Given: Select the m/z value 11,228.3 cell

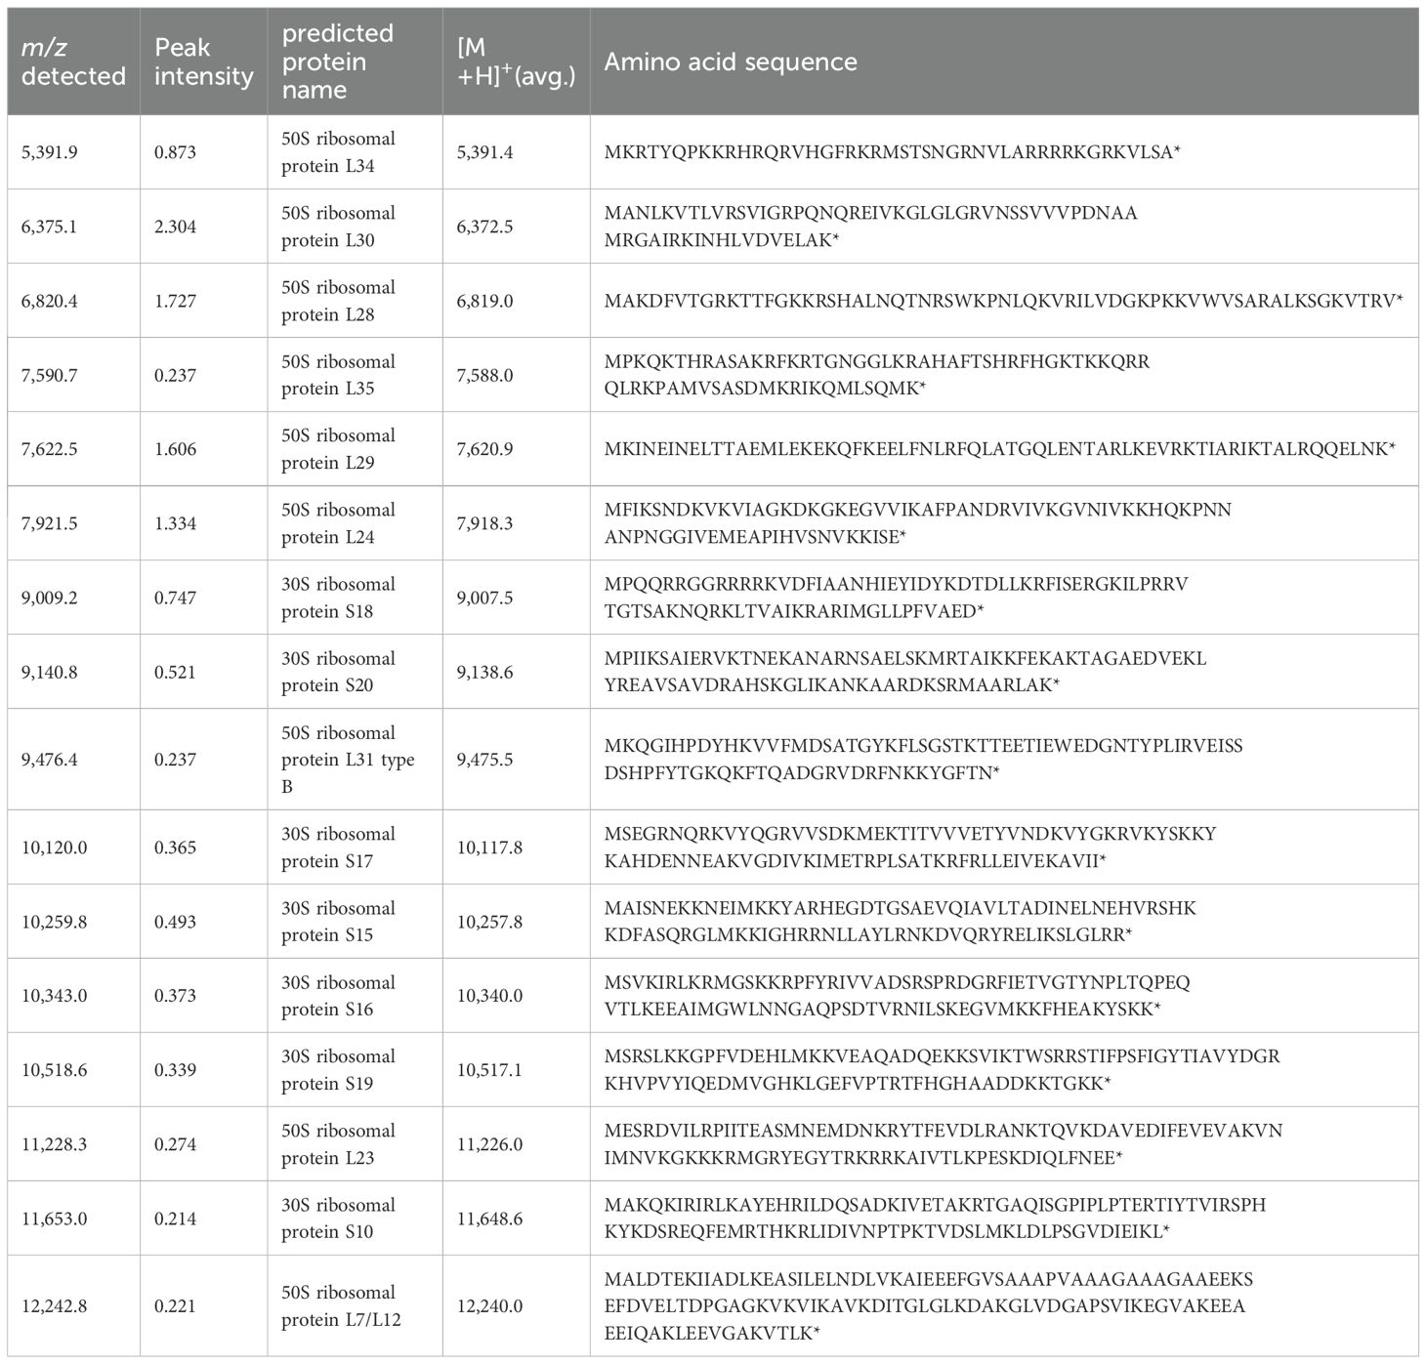Looking at the screenshot, I should point(54,1144).
